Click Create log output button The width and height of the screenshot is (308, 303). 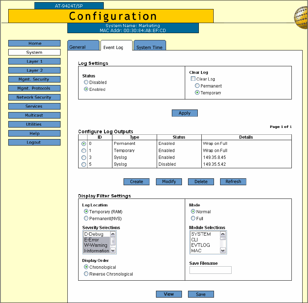coord(137,182)
